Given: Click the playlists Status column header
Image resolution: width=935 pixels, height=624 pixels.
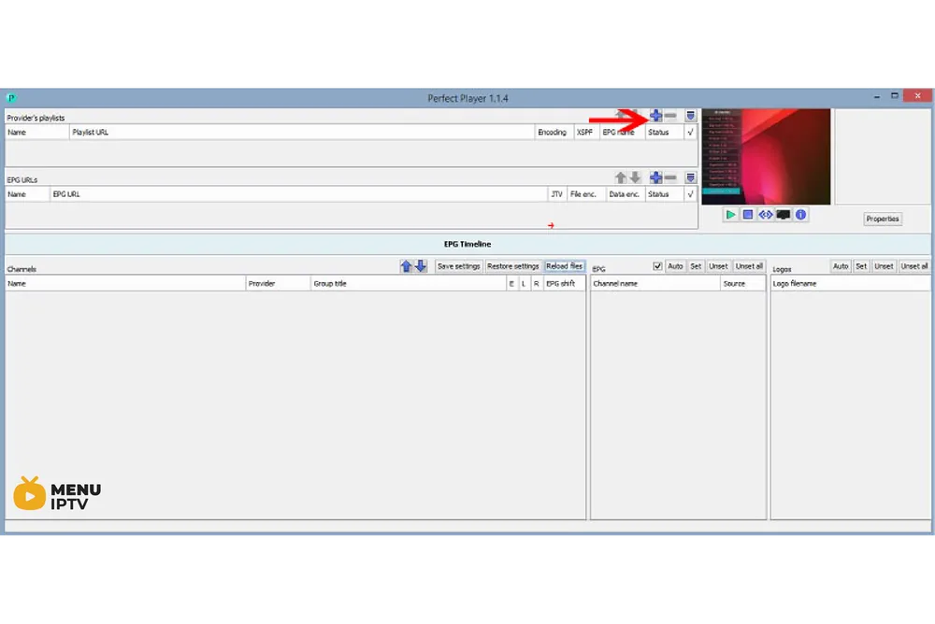Looking at the screenshot, I should (664, 133).
